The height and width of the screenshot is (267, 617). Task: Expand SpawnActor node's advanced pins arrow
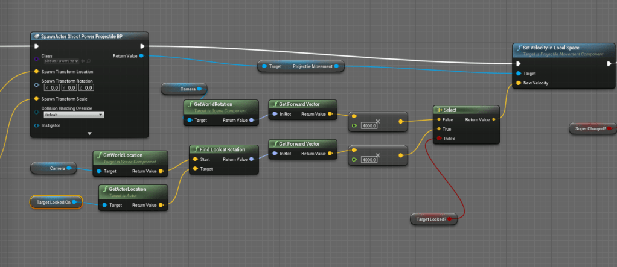coord(89,133)
